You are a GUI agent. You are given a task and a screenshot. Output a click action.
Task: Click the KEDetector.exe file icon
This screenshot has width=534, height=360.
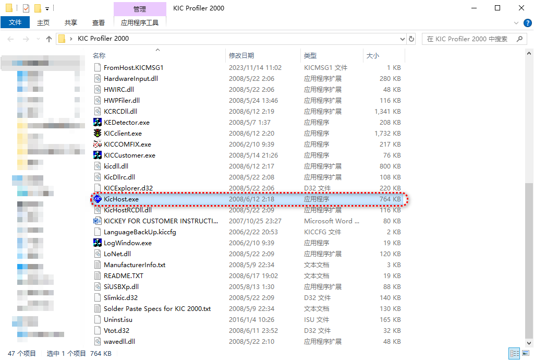(x=97, y=122)
